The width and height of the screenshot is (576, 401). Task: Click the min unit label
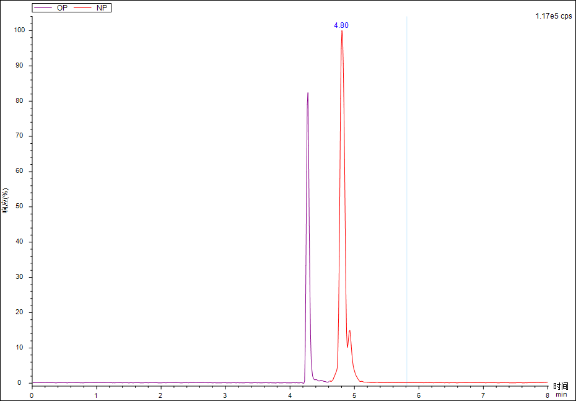(x=561, y=394)
